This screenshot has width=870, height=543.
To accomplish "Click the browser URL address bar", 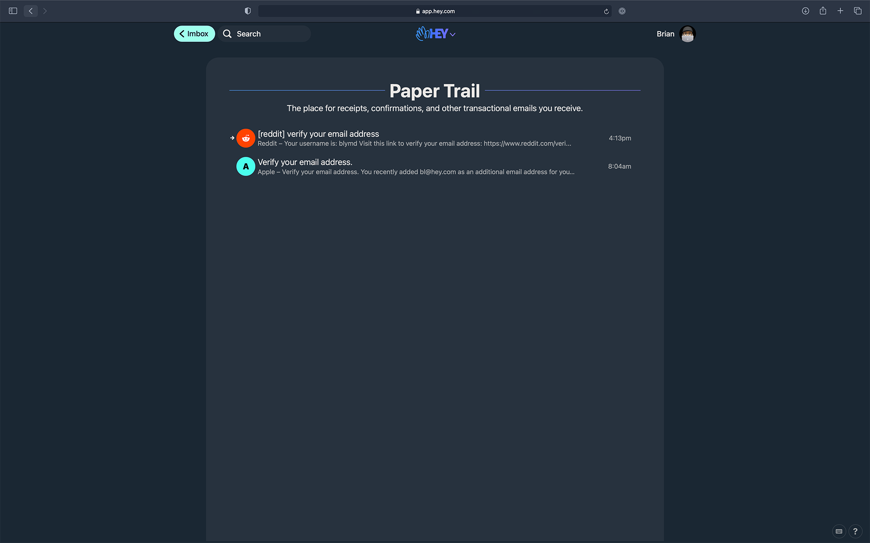I will point(435,11).
